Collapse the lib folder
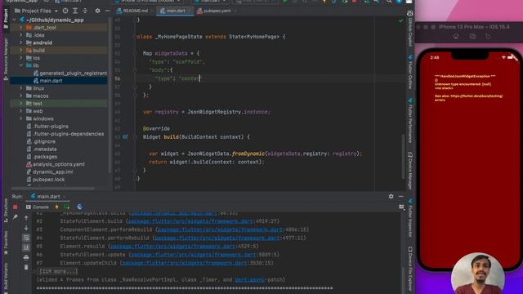The height and width of the screenshot is (294, 523). 21,65
